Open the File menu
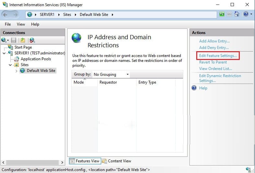The width and height of the screenshot is (255, 173). (x=8, y=24)
